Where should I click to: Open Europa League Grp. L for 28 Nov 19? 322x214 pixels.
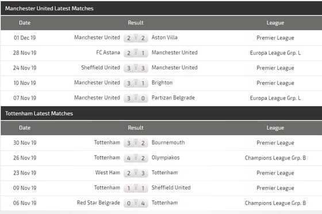(x=275, y=53)
